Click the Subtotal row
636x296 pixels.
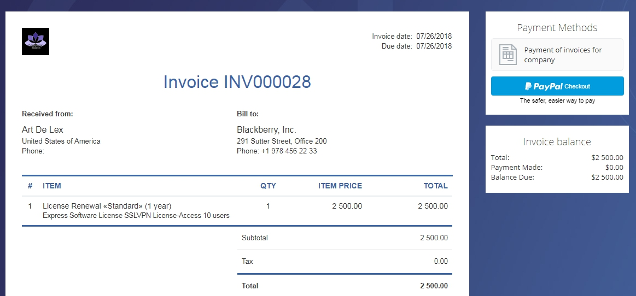tap(345, 238)
